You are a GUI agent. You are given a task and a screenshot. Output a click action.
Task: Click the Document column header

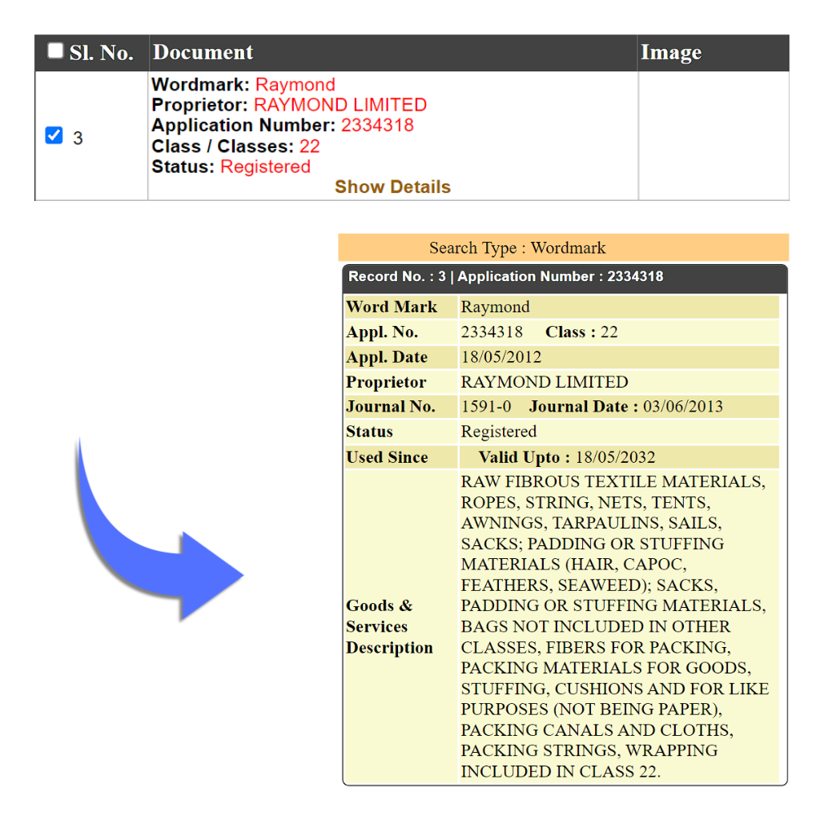tap(203, 53)
